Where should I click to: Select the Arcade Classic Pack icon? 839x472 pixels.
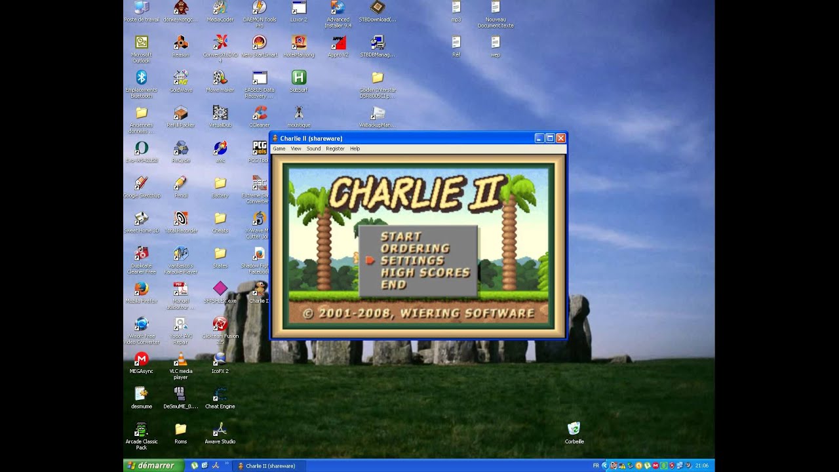tap(141, 436)
